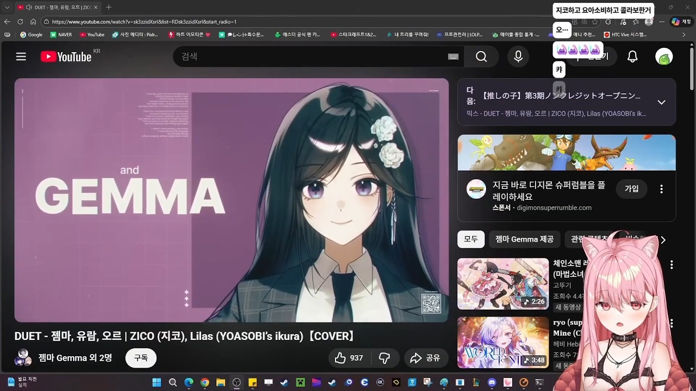
Task: Close the DUET YouTube tab
Action: tap(96, 7)
